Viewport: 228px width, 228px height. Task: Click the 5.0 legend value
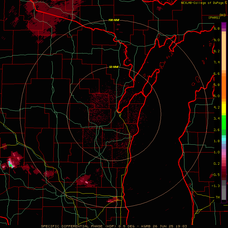coord(217,96)
